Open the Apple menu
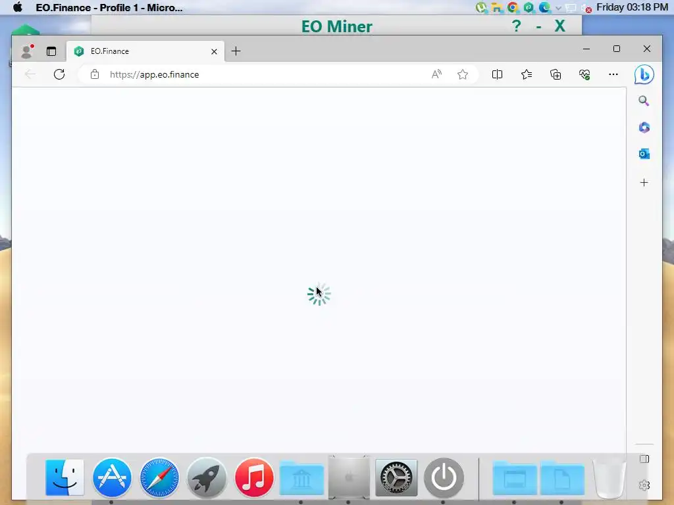The height and width of the screenshot is (505, 674). 18,7
